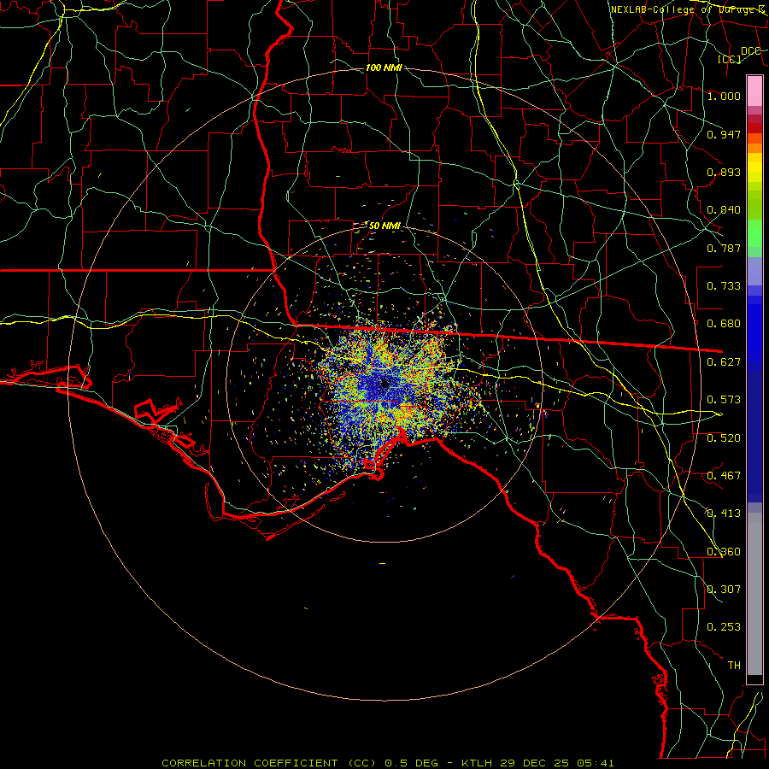Click the 100 NMI range ring label
The height and width of the screenshot is (769, 769).
click(384, 68)
